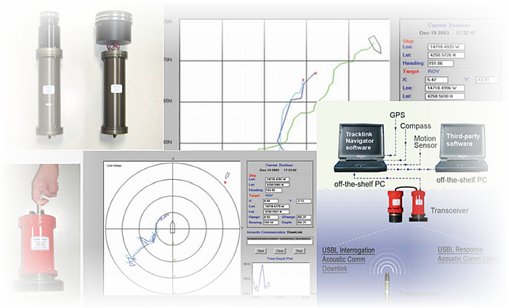509x308 pixels.
Task: Click the SRange value field
Action: point(304,217)
